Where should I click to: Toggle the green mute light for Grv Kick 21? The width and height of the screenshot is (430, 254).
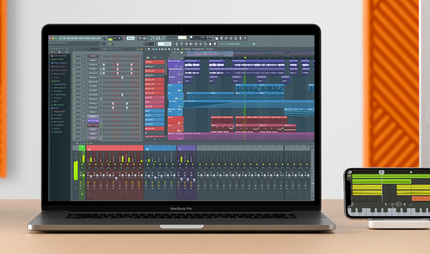74,65
